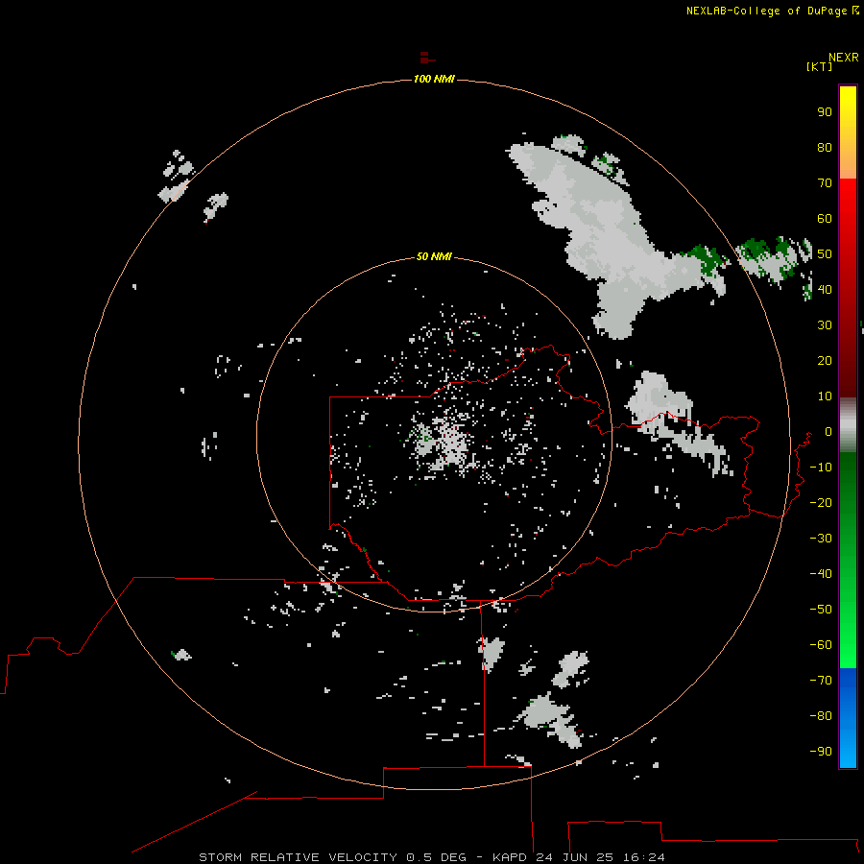Viewport: 864px width, 864px height.
Task: Click the -90 value on the velocity scale
Action: (821, 751)
